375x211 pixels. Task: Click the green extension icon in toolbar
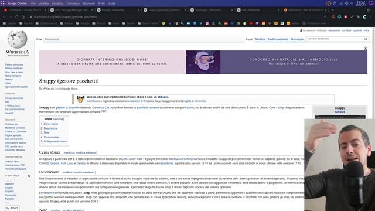tap(339, 17)
